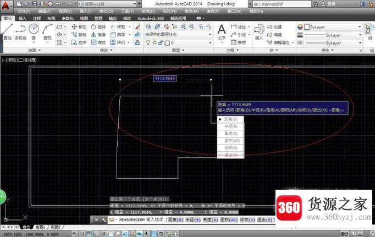The width and height of the screenshot is (375, 237).
Task: Toggle Object Snap in status bar
Action: [111, 234]
